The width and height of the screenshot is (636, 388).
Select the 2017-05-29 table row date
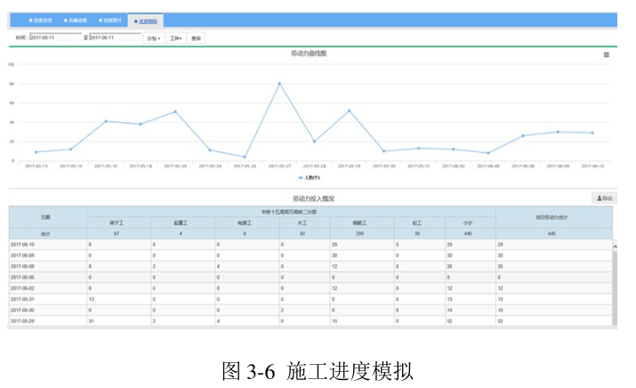point(23,321)
